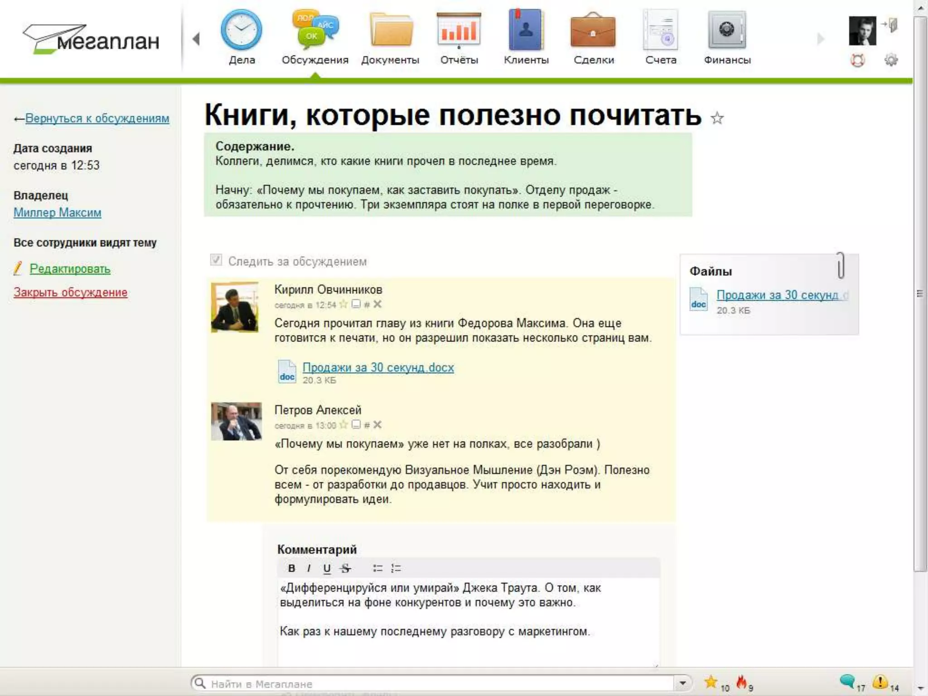The width and height of the screenshot is (928, 696).
Task: Open the Сделки briefcase icon
Action: [x=593, y=31]
